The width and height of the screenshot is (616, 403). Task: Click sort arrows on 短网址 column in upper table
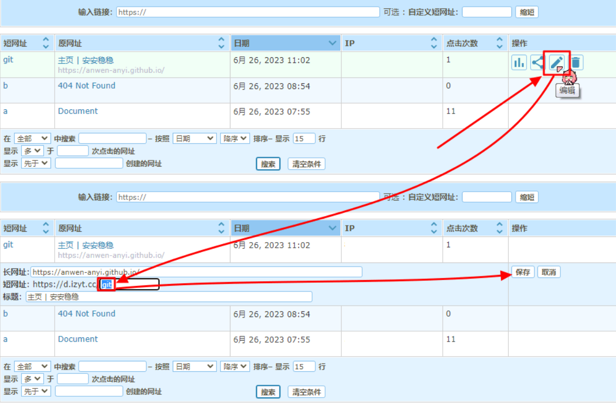coord(46,43)
